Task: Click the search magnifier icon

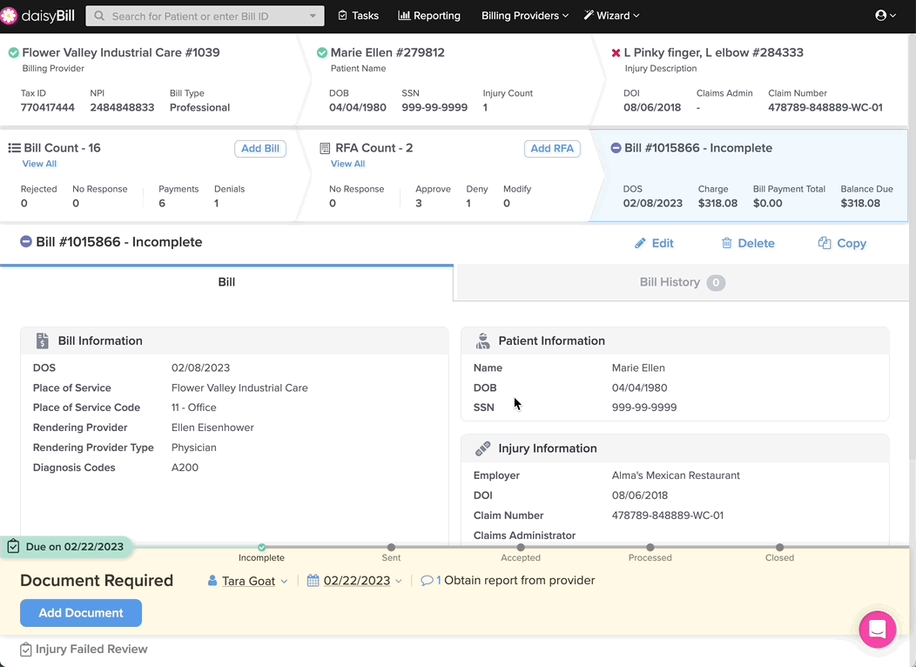Action: point(99,16)
